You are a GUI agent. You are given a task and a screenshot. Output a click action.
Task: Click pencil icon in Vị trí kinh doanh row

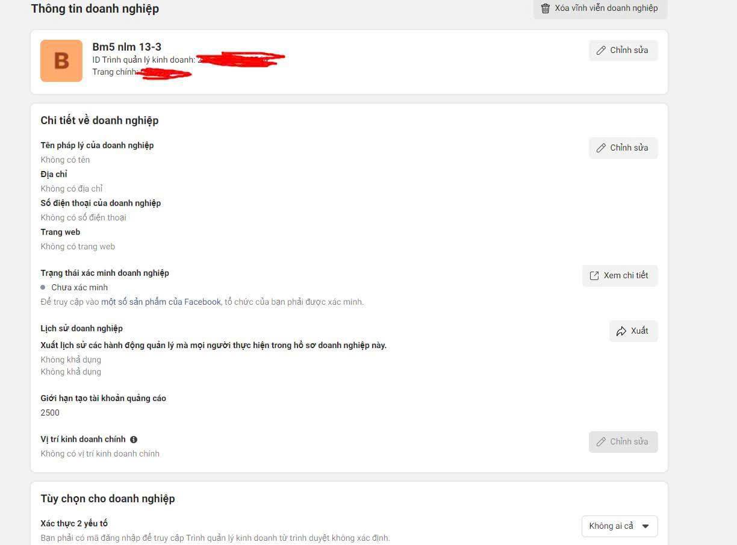pos(601,442)
